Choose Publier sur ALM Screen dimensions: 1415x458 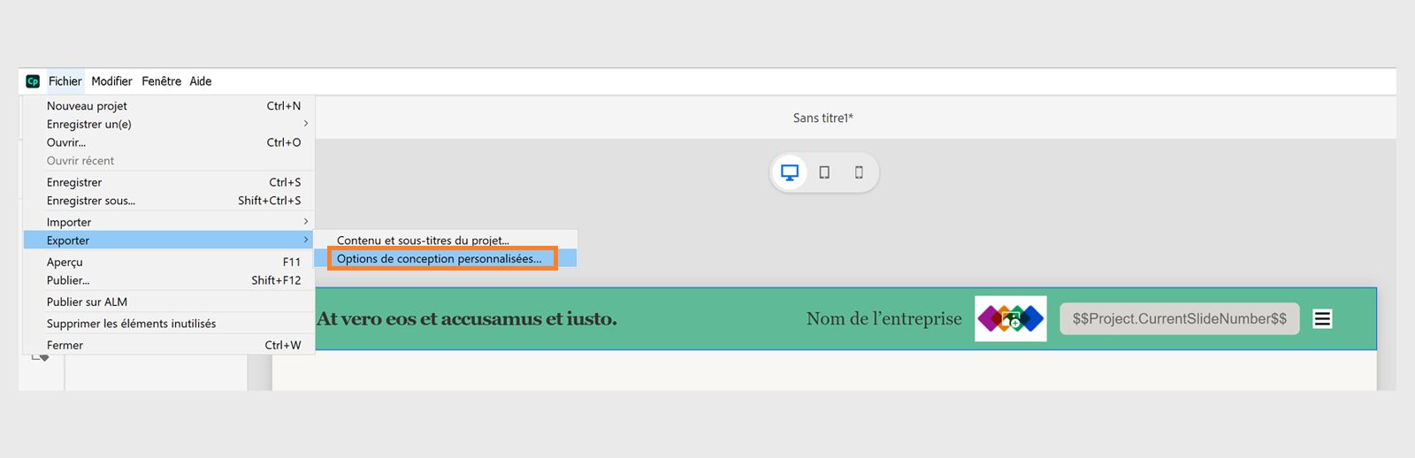tap(87, 302)
